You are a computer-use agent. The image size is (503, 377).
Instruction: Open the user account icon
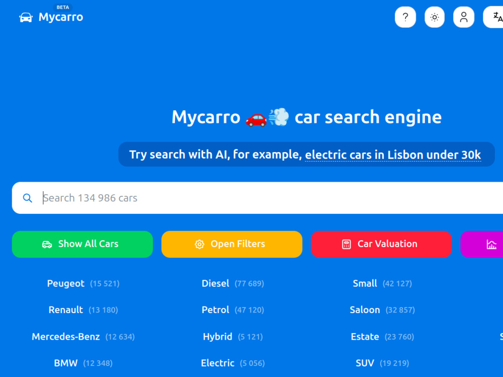click(464, 17)
